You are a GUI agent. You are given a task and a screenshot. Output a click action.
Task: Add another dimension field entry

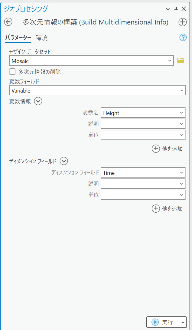167,209
